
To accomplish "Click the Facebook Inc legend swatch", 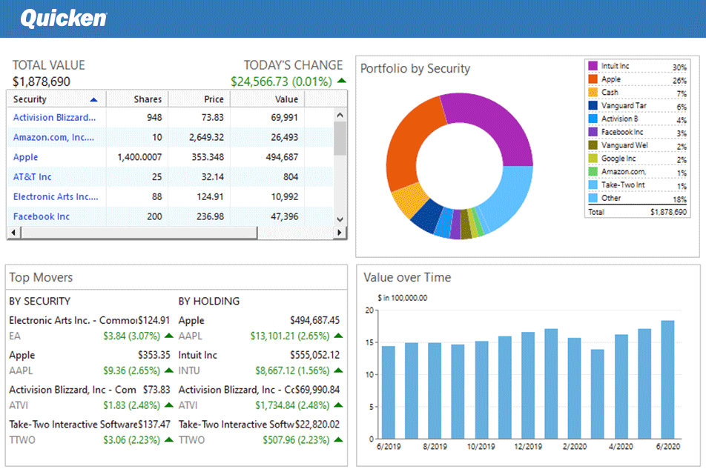I will click(593, 132).
